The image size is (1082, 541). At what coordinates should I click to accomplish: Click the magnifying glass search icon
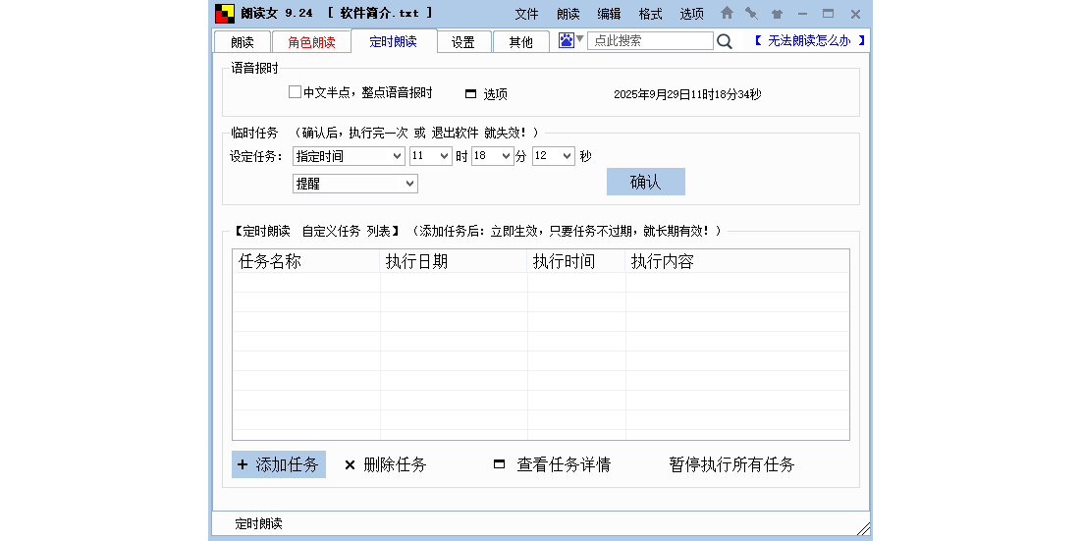(x=725, y=41)
